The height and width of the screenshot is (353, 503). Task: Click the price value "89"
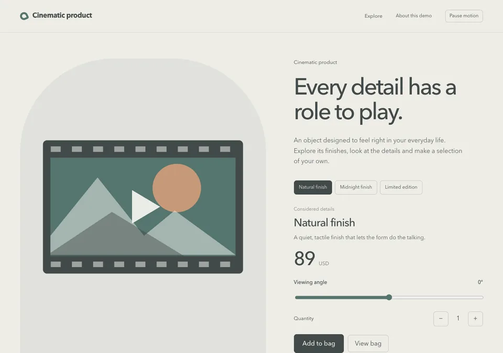point(304,258)
